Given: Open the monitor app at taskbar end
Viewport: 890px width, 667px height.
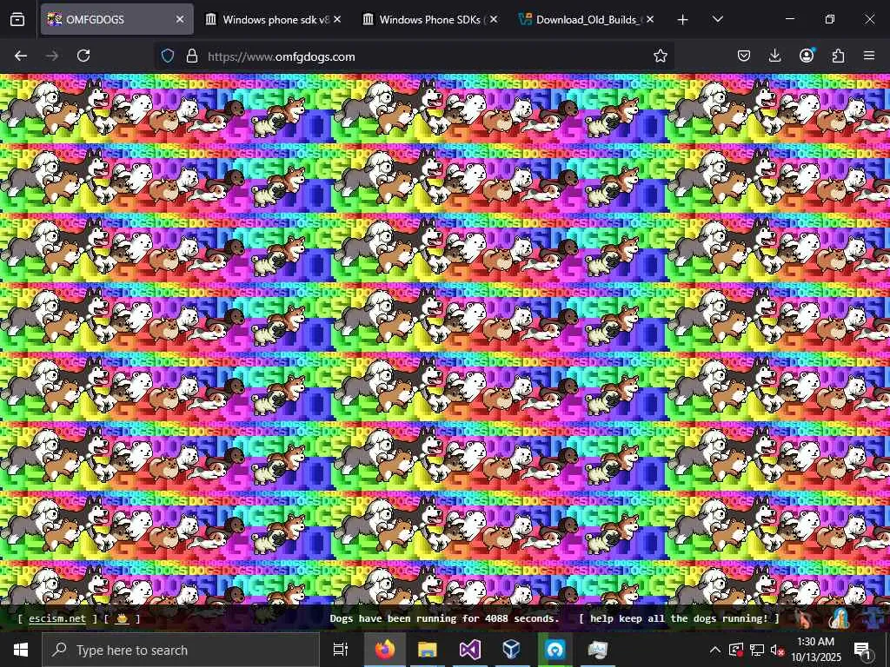Looking at the screenshot, I should pyautogui.click(x=597, y=650).
